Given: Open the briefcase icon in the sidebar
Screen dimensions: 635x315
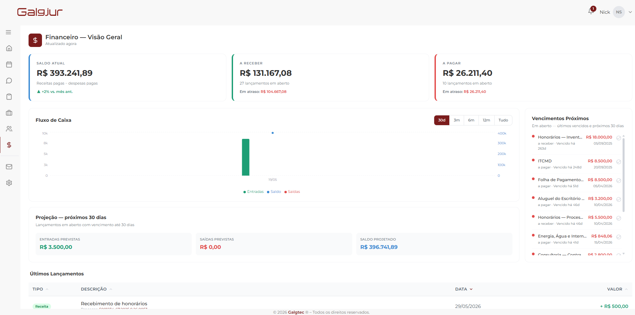Looking at the screenshot, I should pos(9,113).
